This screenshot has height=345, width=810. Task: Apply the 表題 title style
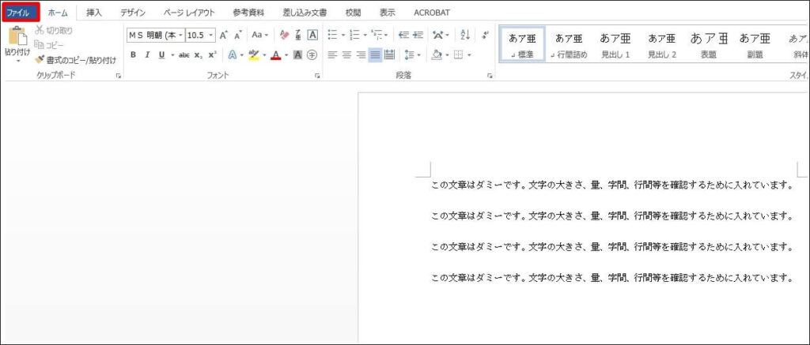pyautogui.click(x=708, y=45)
